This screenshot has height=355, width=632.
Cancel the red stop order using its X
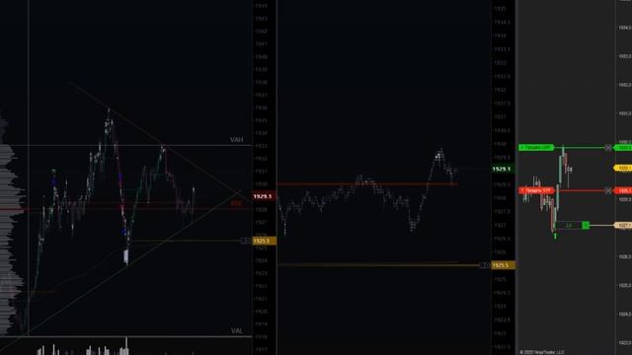tap(608, 190)
